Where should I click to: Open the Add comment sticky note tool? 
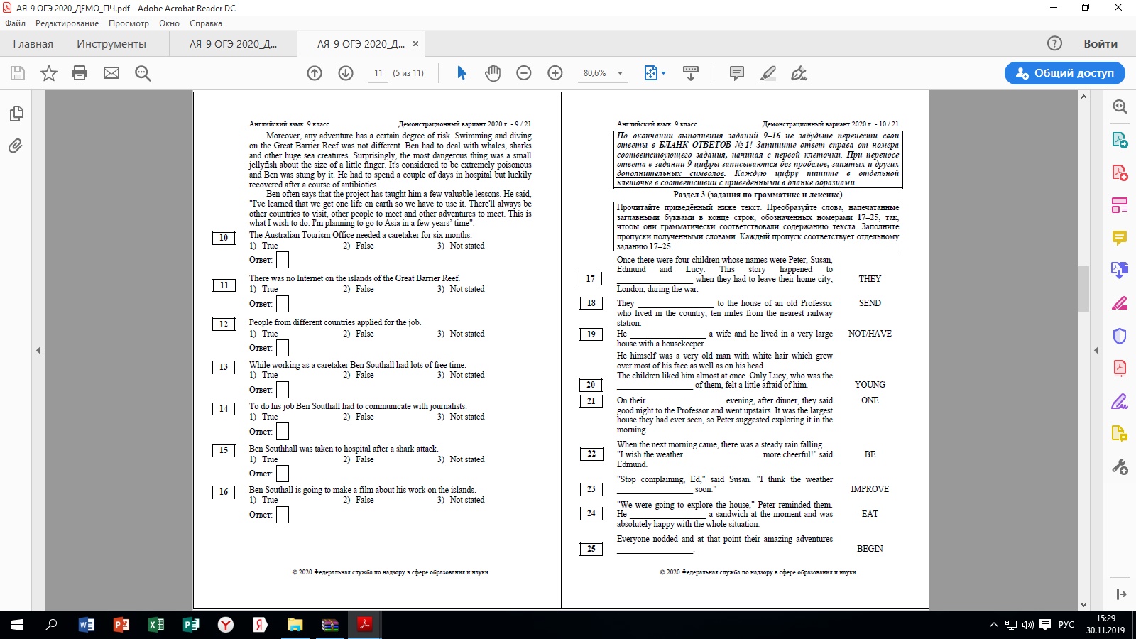click(737, 73)
